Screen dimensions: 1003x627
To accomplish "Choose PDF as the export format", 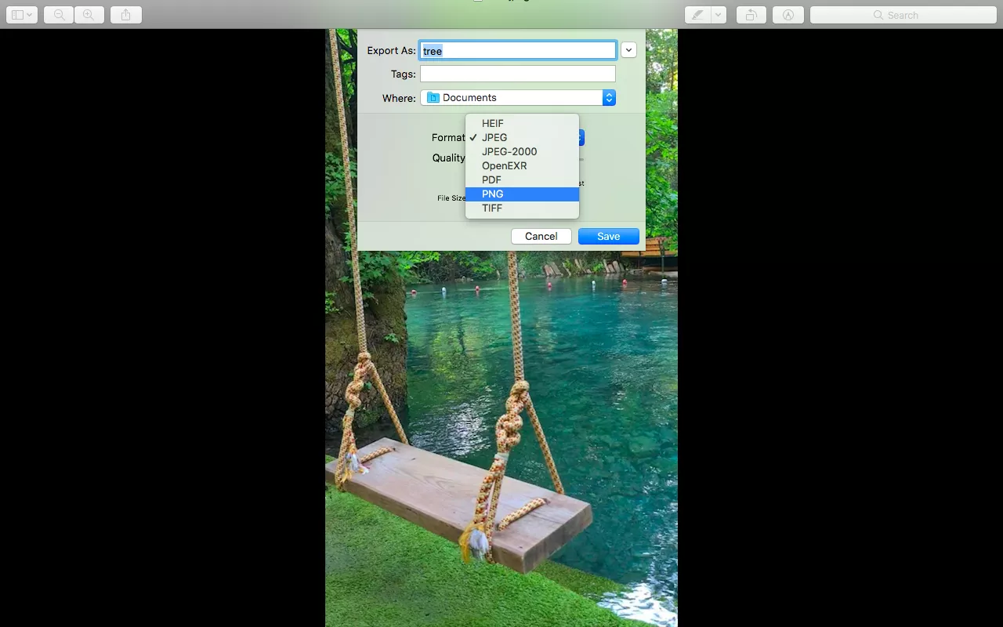I will click(x=491, y=179).
